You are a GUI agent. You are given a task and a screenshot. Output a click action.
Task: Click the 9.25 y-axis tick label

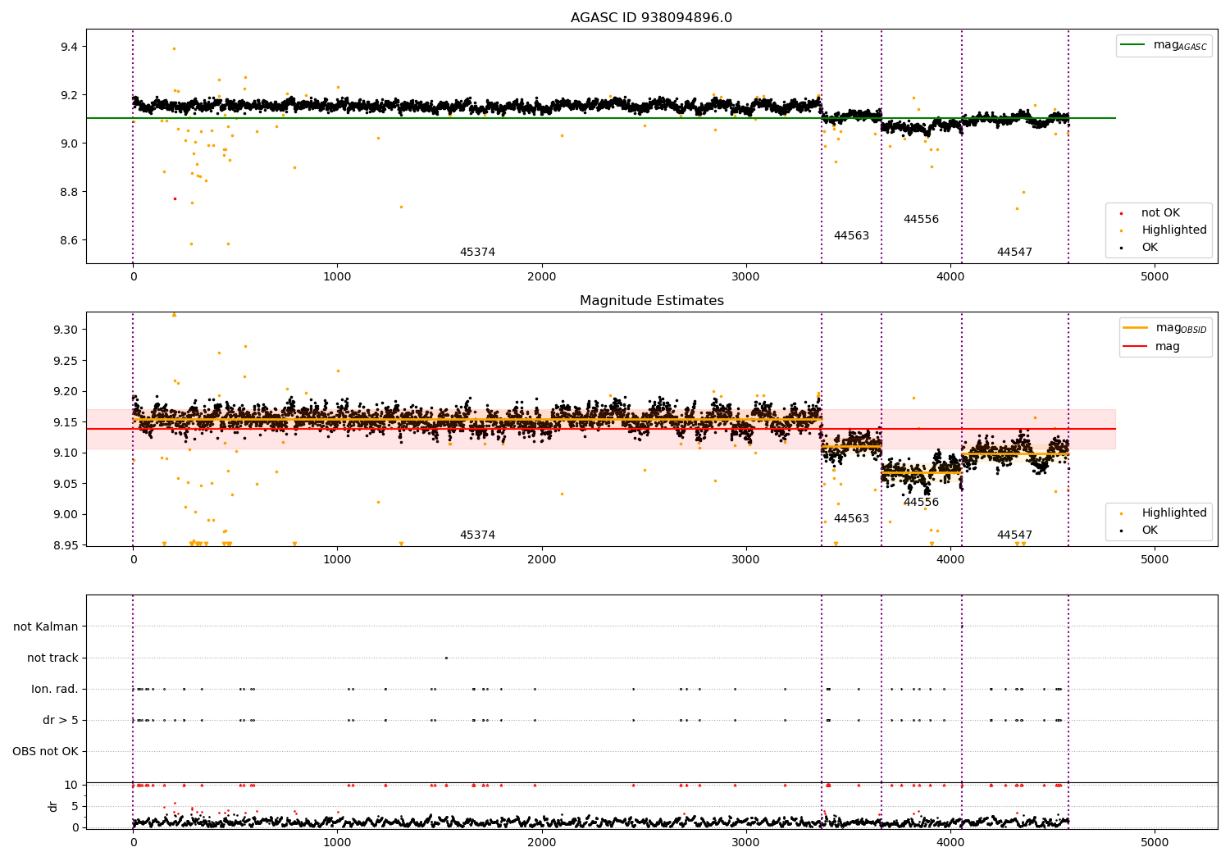click(x=66, y=362)
